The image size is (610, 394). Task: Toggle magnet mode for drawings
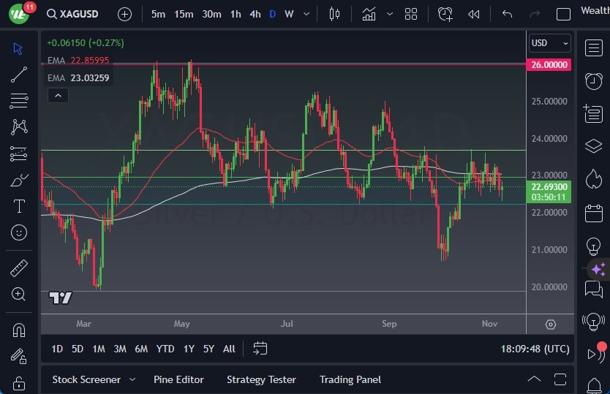(x=19, y=330)
